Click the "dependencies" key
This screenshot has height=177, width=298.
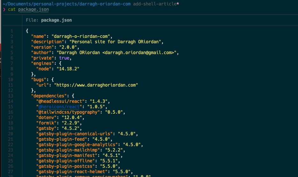point(49,96)
